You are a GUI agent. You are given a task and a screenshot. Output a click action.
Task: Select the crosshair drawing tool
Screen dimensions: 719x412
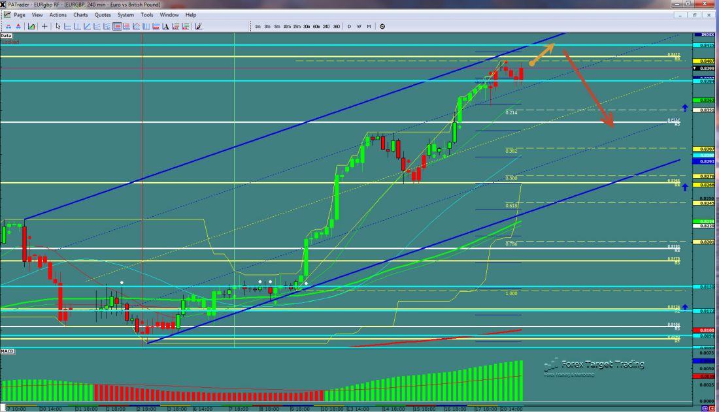coord(44,26)
